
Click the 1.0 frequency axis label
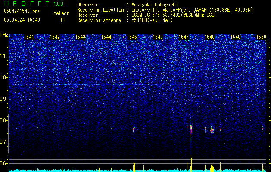tap(3, 78)
